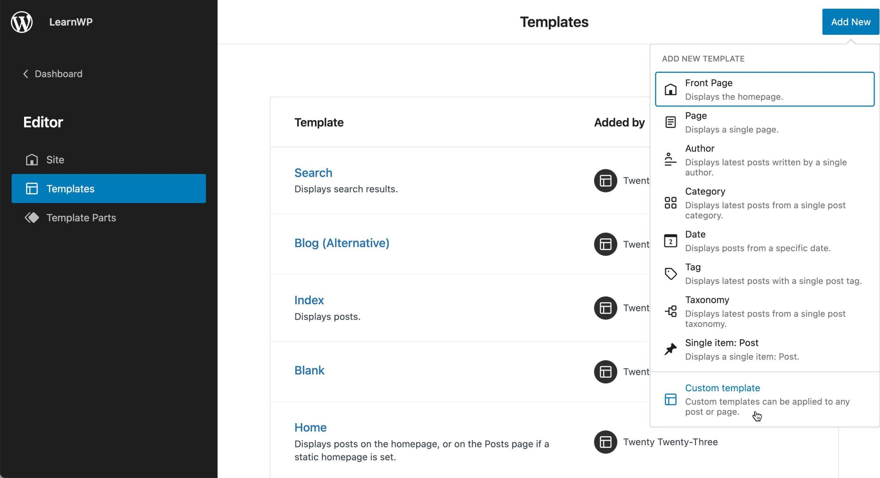Click the Front Page template icon
The image size is (880, 478).
pyautogui.click(x=670, y=89)
